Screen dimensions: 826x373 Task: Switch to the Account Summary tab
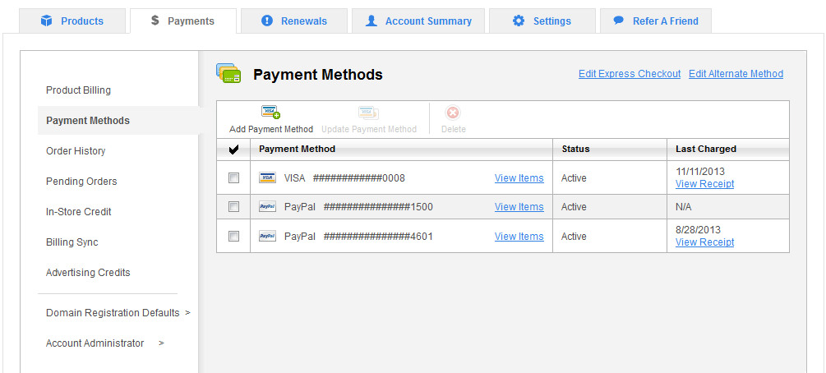coord(418,21)
